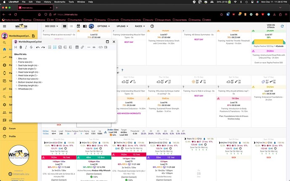Open the Zwift Info bookmarks folder

tap(113, 20)
